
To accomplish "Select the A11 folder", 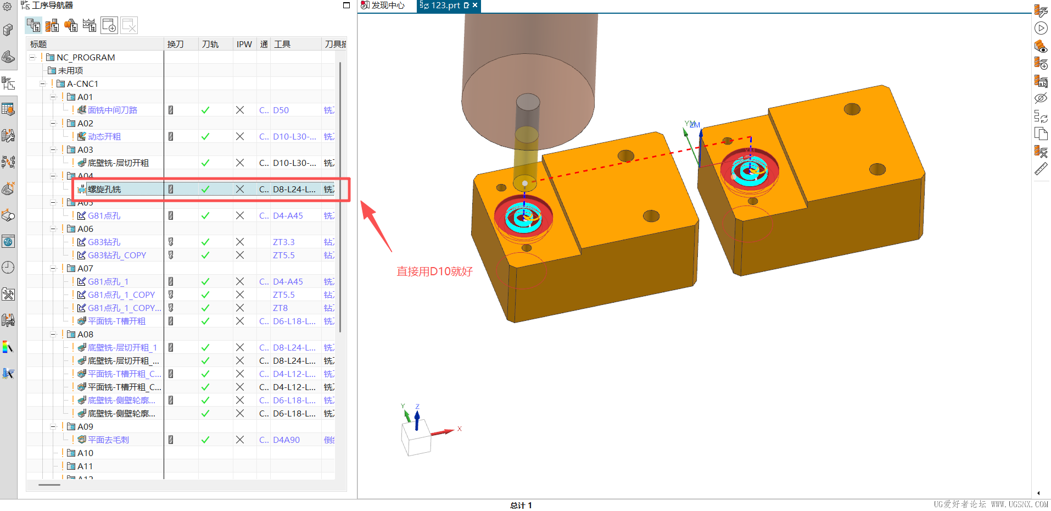I will click(x=85, y=466).
